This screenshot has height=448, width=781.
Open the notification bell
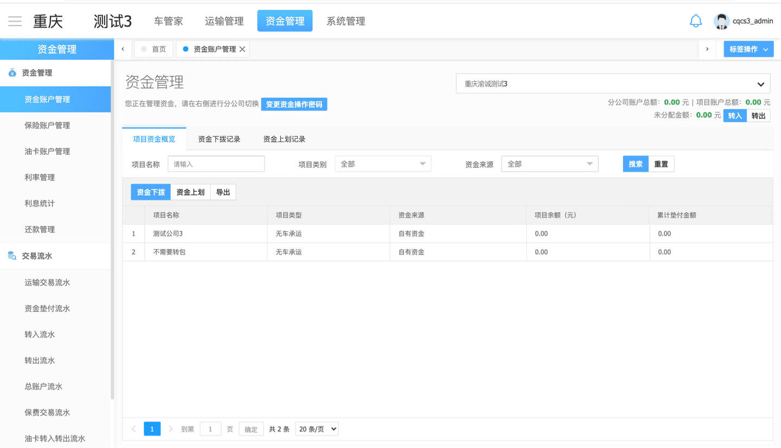pos(695,21)
